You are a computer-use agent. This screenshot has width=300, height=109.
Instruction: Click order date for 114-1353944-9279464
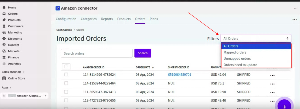click(x=145, y=83)
